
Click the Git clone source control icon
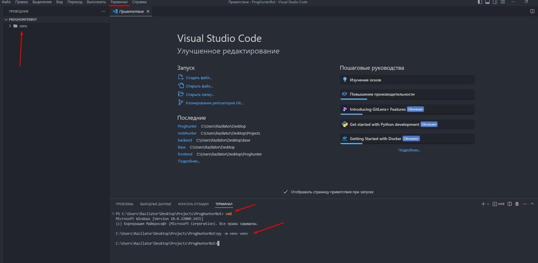click(181, 103)
